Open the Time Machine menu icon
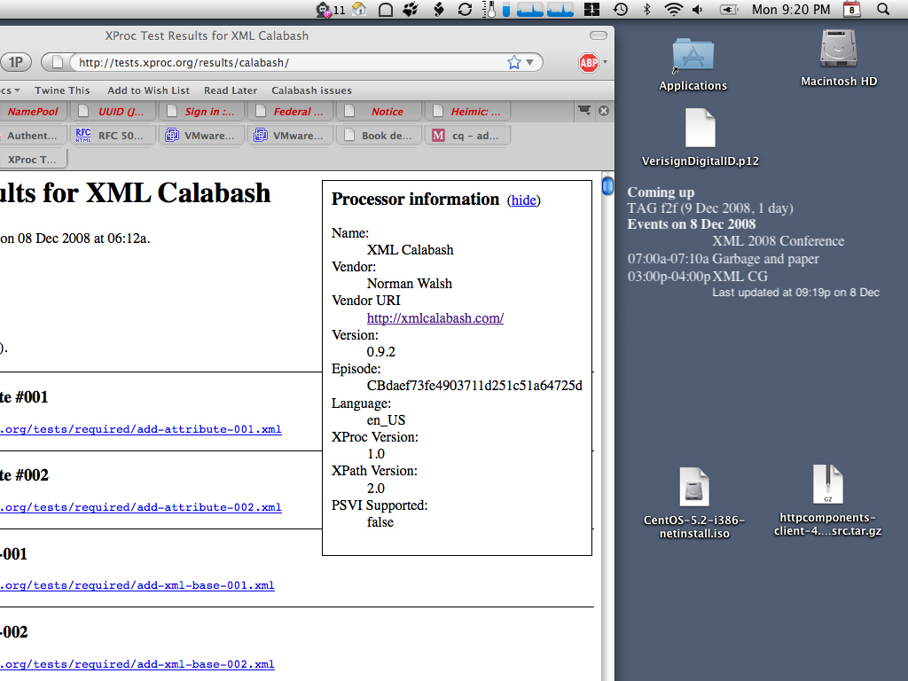The image size is (908, 681). point(620,9)
